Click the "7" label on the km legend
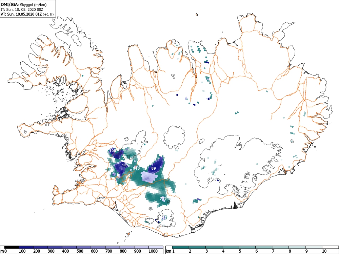The image size is (339, 254). [273, 251]
